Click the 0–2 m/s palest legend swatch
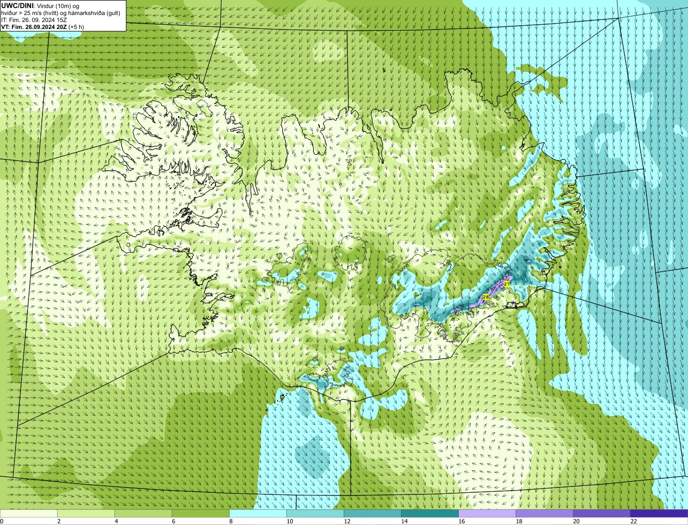688x525 pixels. 28,513
